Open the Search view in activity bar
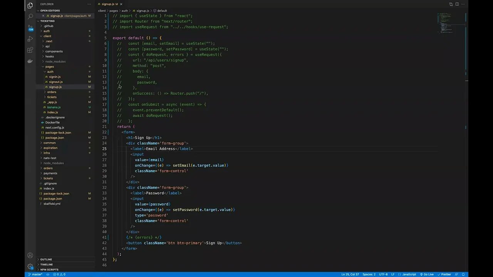The image size is (493, 277). [30, 17]
